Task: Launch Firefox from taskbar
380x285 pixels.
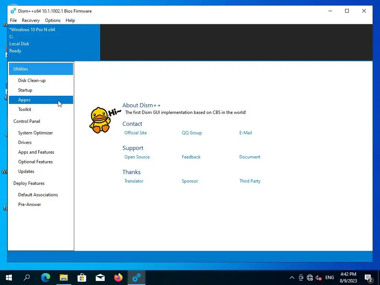Action: (x=118, y=278)
